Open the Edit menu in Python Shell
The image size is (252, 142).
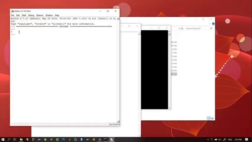coord(18,15)
